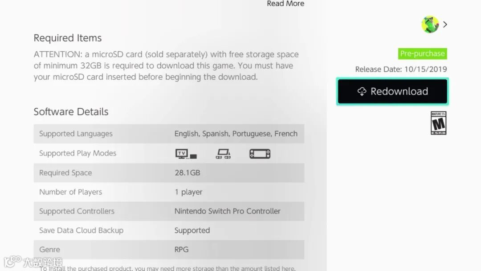The image size is (481, 271).
Task: Click the Redownload button
Action: click(392, 91)
